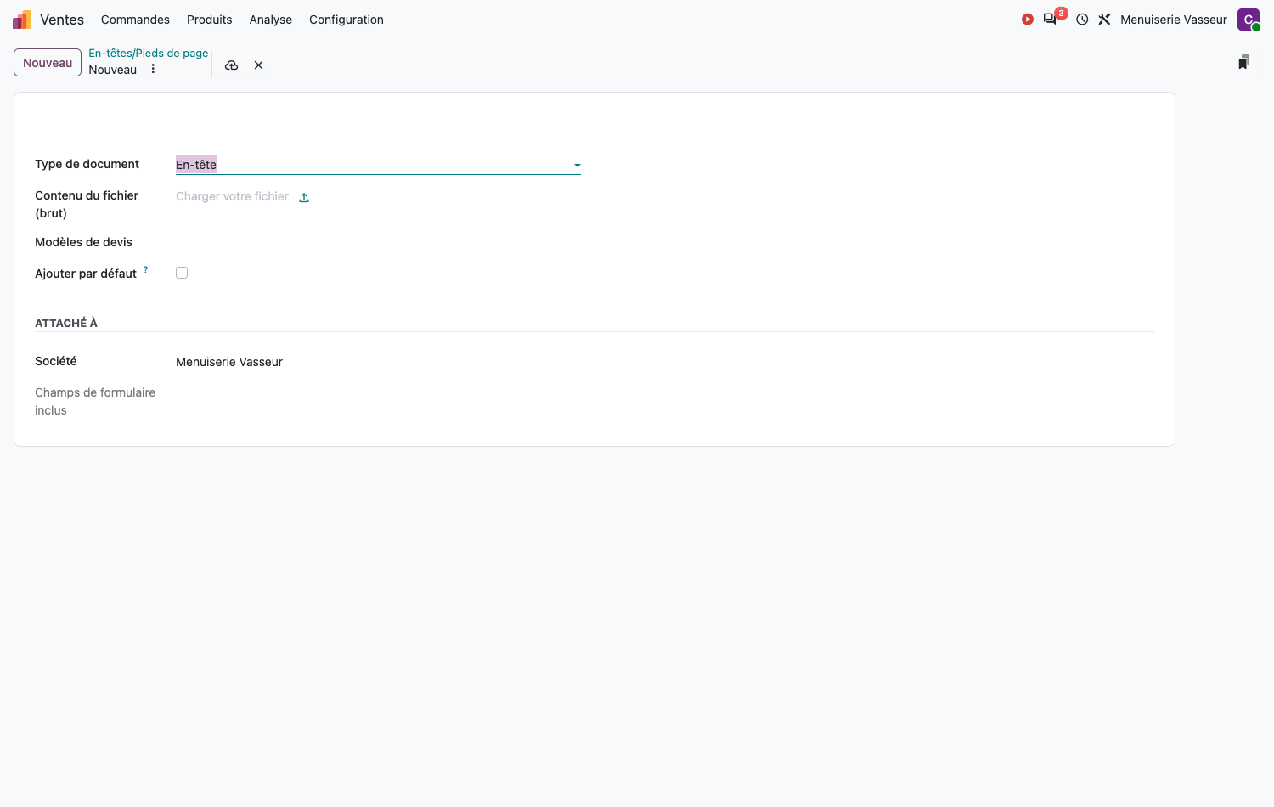Click the Modèles de devis field area
This screenshot has height=807, width=1274.
(x=378, y=242)
